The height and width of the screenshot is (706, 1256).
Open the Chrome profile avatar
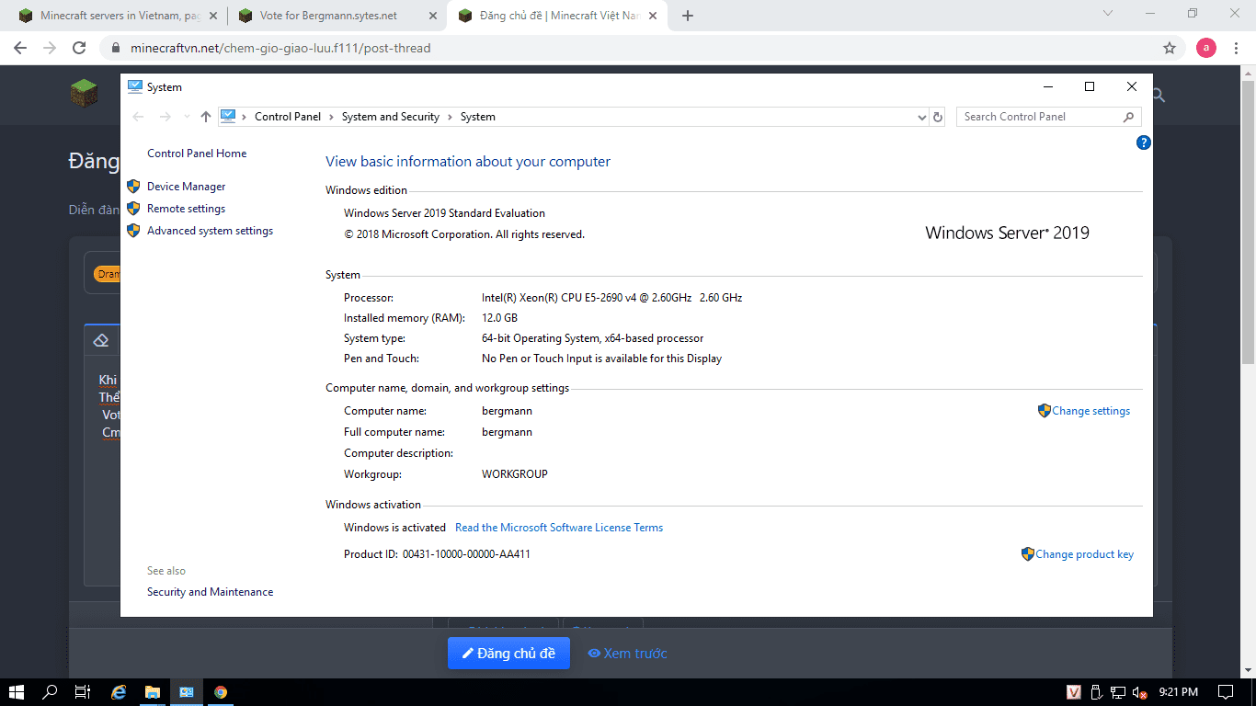[1206, 48]
